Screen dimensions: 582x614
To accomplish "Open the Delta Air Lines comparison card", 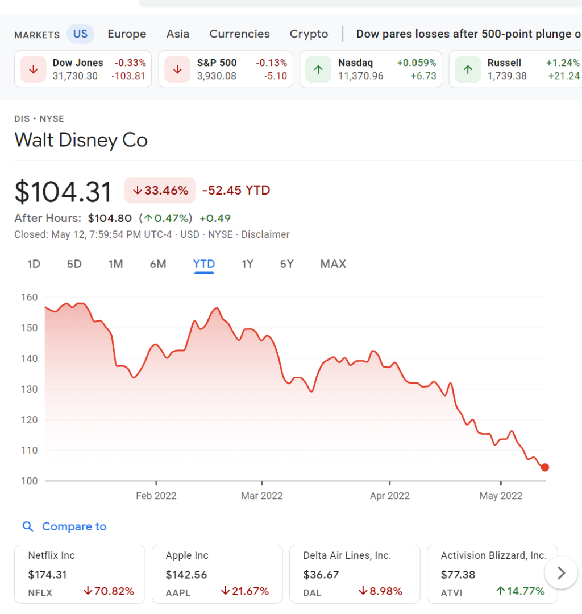I will click(x=355, y=574).
